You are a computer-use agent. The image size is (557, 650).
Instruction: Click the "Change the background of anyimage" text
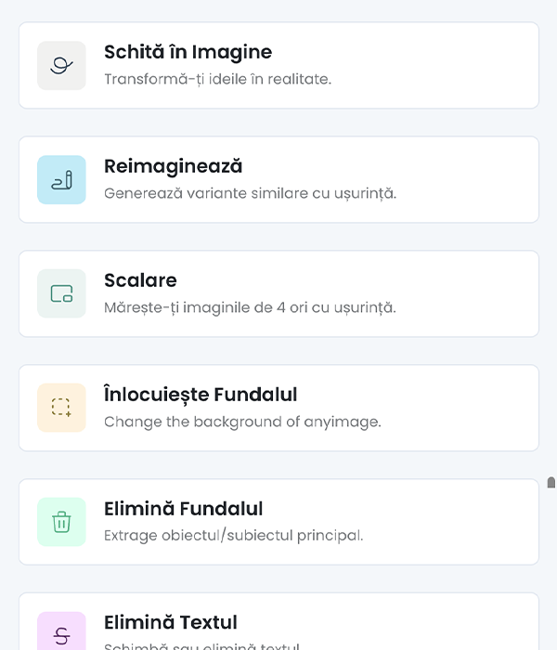click(x=242, y=422)
